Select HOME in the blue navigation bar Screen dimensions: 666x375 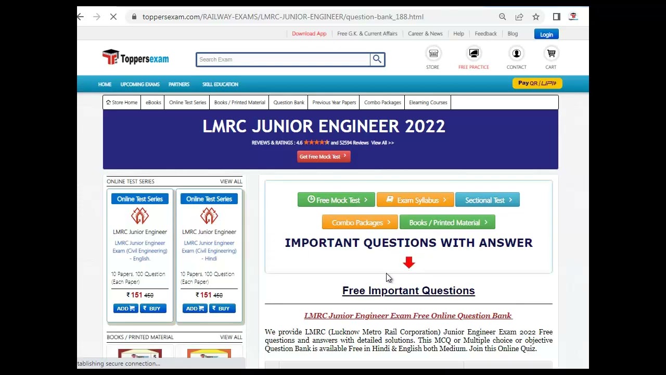(105, 84)
